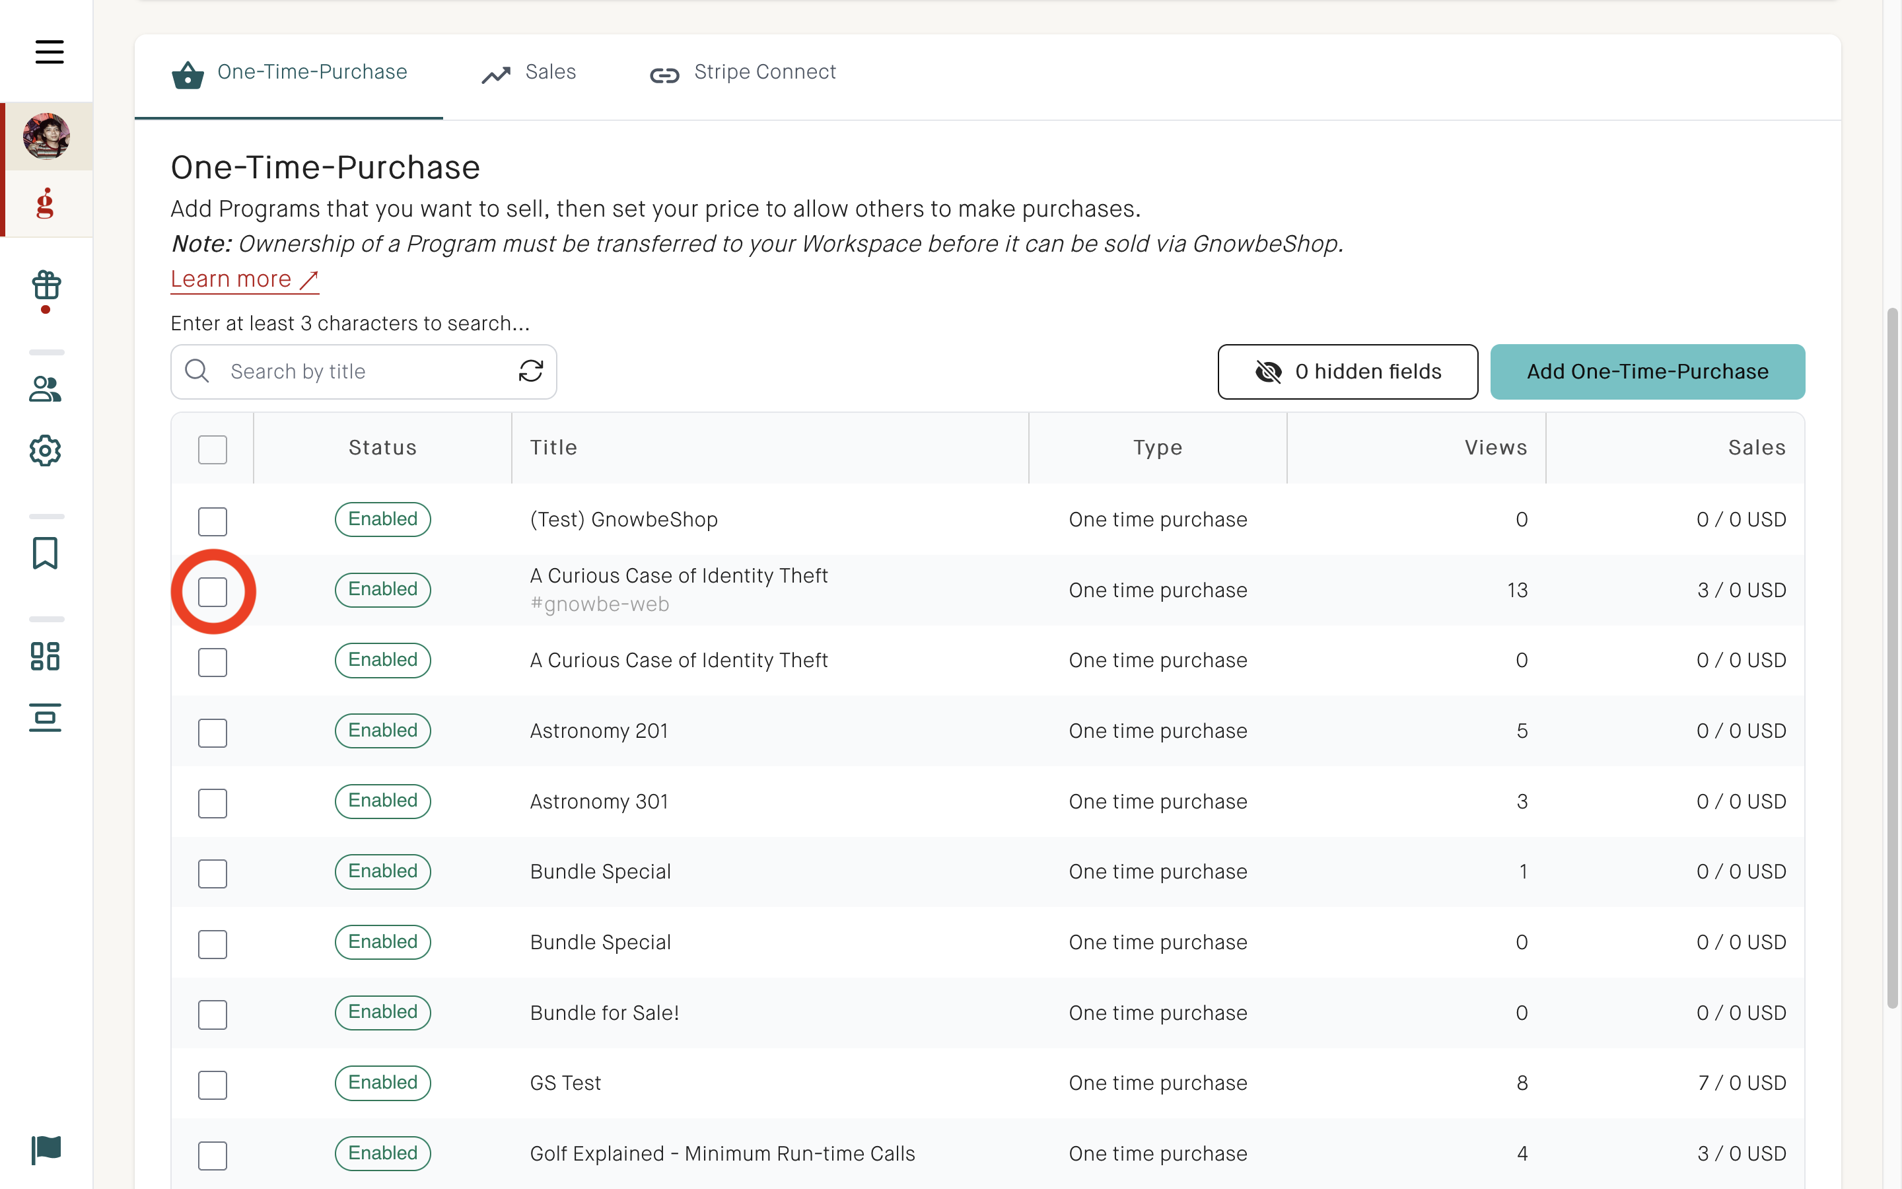Check the (Test) GnowbeShop row checkbox
Screen dimensions: 1902x1189
[x=212, y=521]
